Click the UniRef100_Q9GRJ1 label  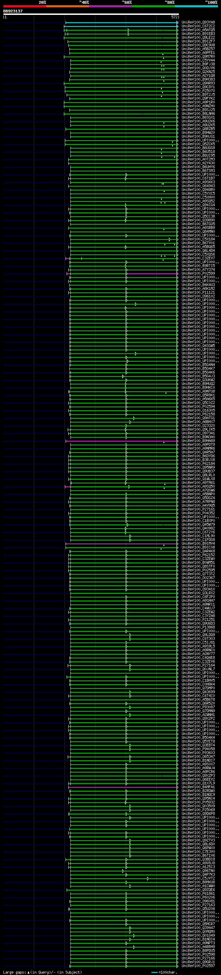click(x=198, y=962)
